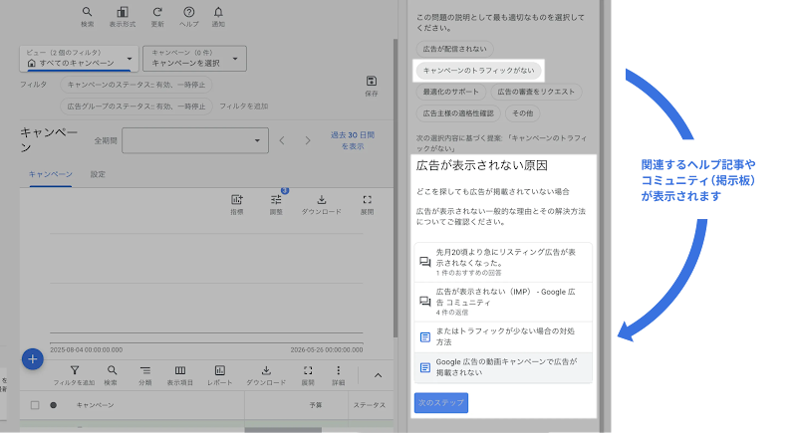Screen dimensions: 797x433
Task: Collapse the table toolbar chevron up
Action: point(378,375)
